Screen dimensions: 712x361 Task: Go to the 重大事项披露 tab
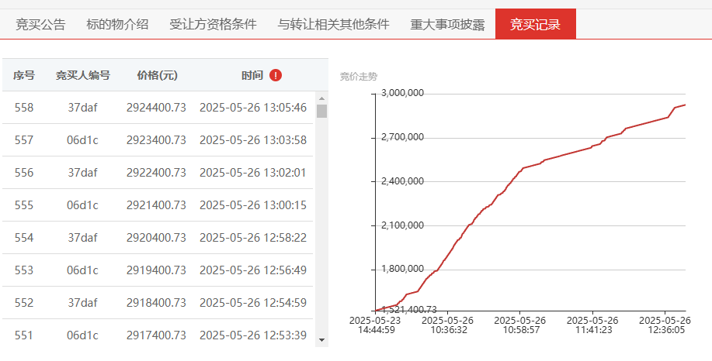pyautogui.click(x=448, y=24)
